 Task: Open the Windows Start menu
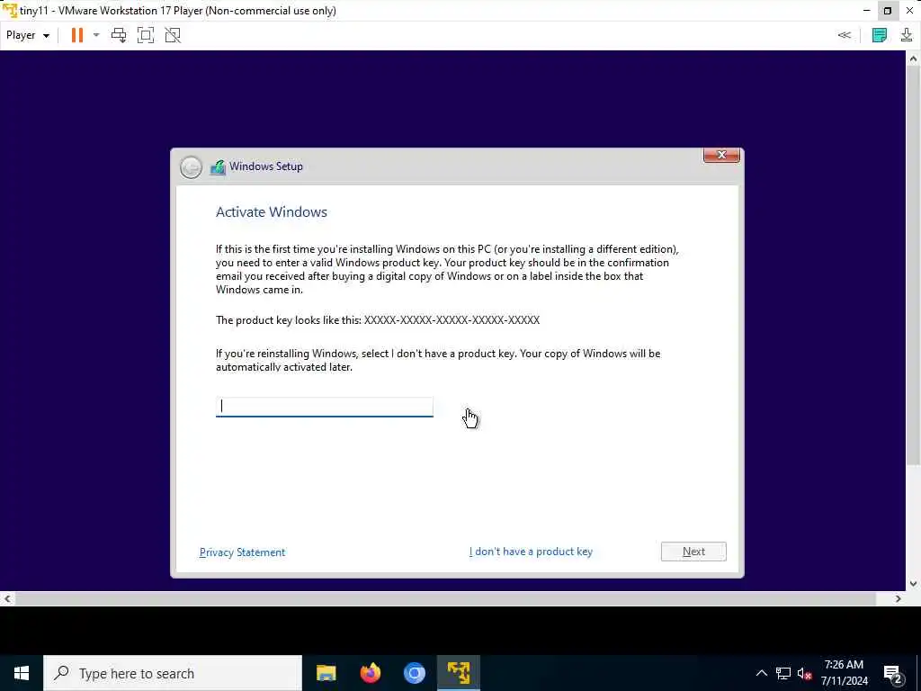[22, 673]
